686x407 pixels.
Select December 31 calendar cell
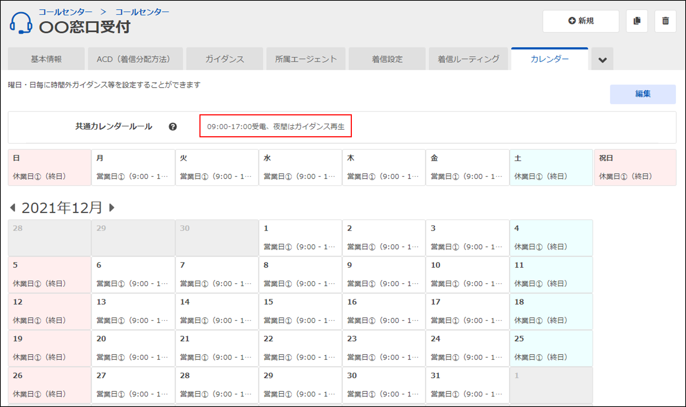[467, 385]
